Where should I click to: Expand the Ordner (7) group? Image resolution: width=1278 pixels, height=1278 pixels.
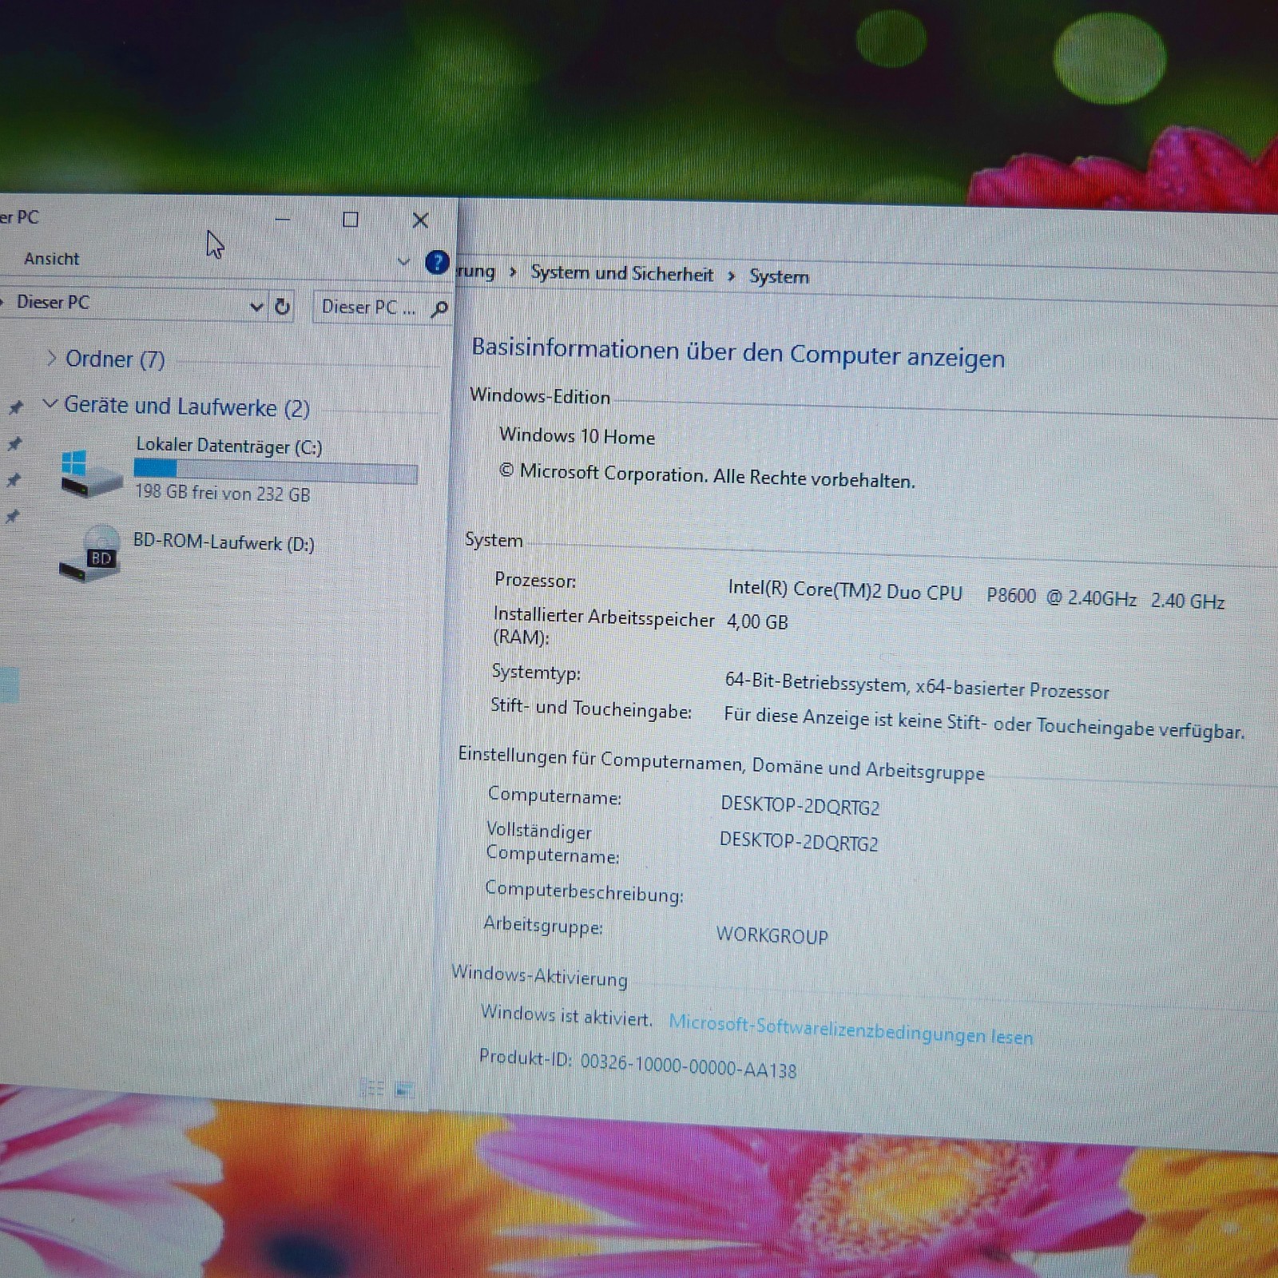point(51,358)
